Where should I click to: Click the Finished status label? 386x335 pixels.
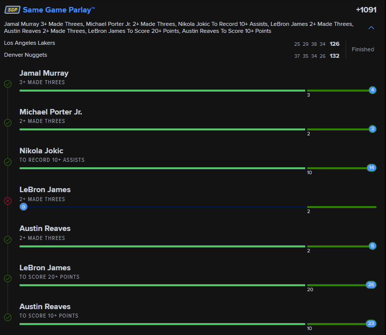click(363, 49)
